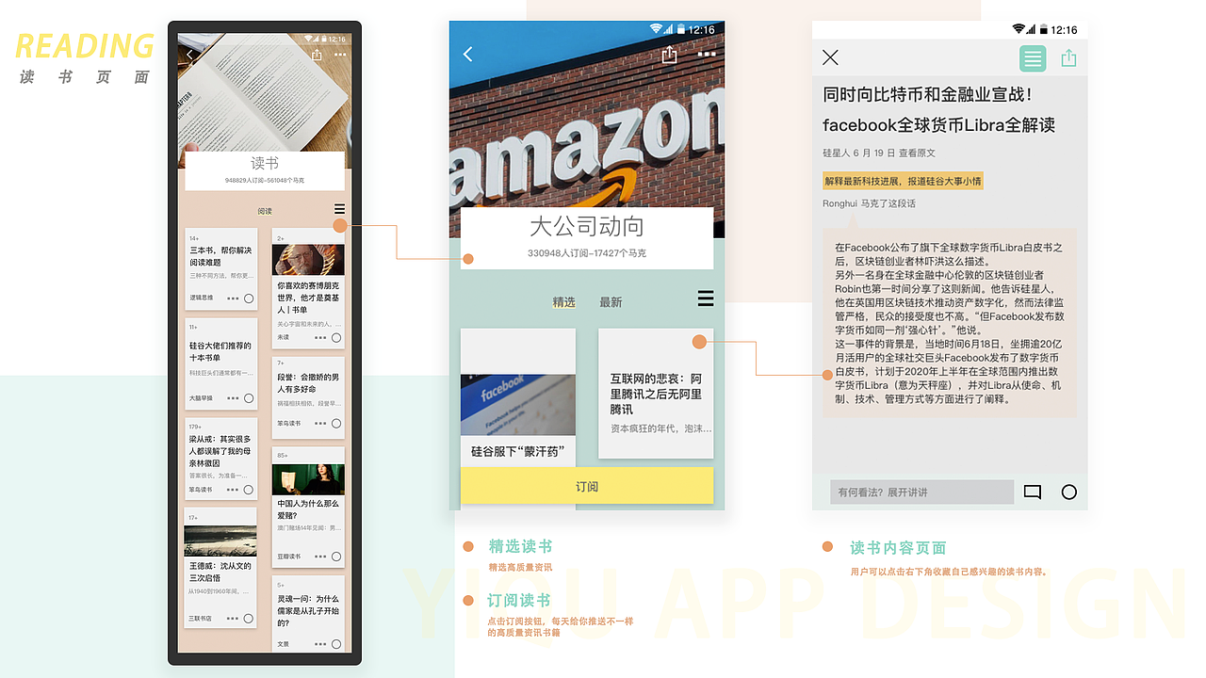Open 硅谷服下"蒙汗药" card title
This screenshot has height=678, width=1206.
515,452
